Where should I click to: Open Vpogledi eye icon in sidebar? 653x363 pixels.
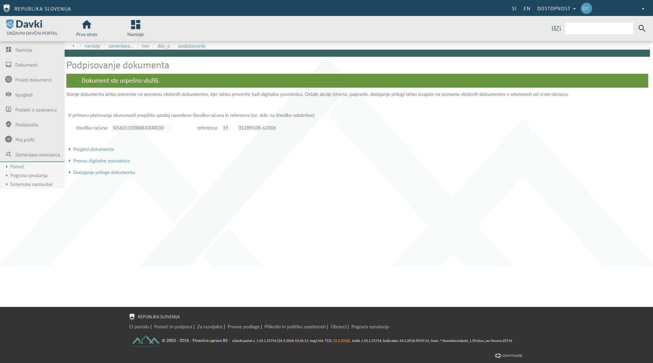(x=9, y=94)
